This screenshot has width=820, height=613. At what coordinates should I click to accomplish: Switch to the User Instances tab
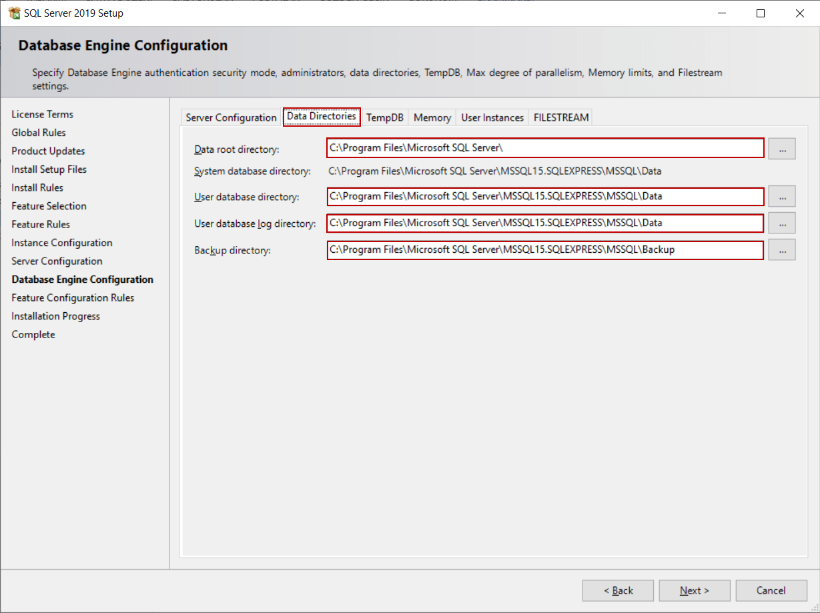(x=492, y=117)
